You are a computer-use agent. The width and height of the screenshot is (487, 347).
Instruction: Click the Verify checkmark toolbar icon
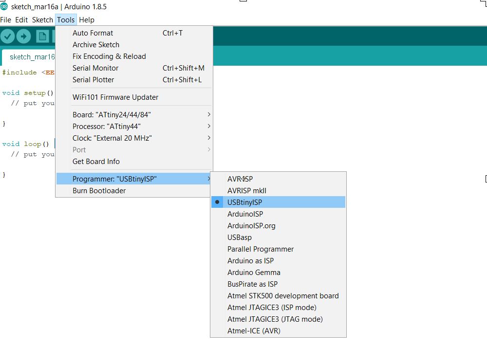pyautogui.click(x=8, y=37)
